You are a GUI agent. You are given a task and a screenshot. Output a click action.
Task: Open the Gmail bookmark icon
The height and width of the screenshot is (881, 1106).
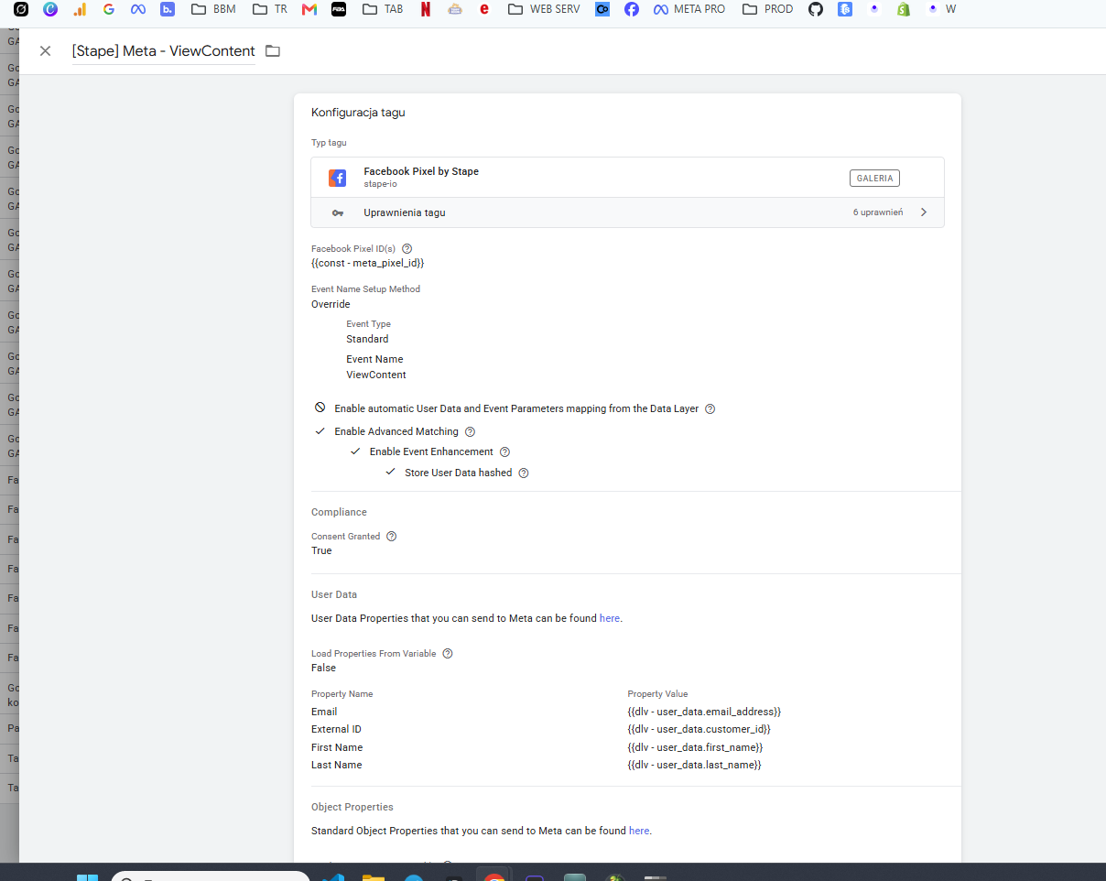coord(309,9)
